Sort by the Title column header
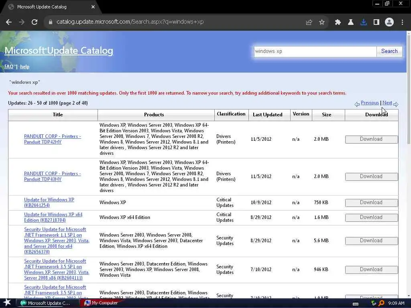 pyautogui.click(x=58, y=115)
